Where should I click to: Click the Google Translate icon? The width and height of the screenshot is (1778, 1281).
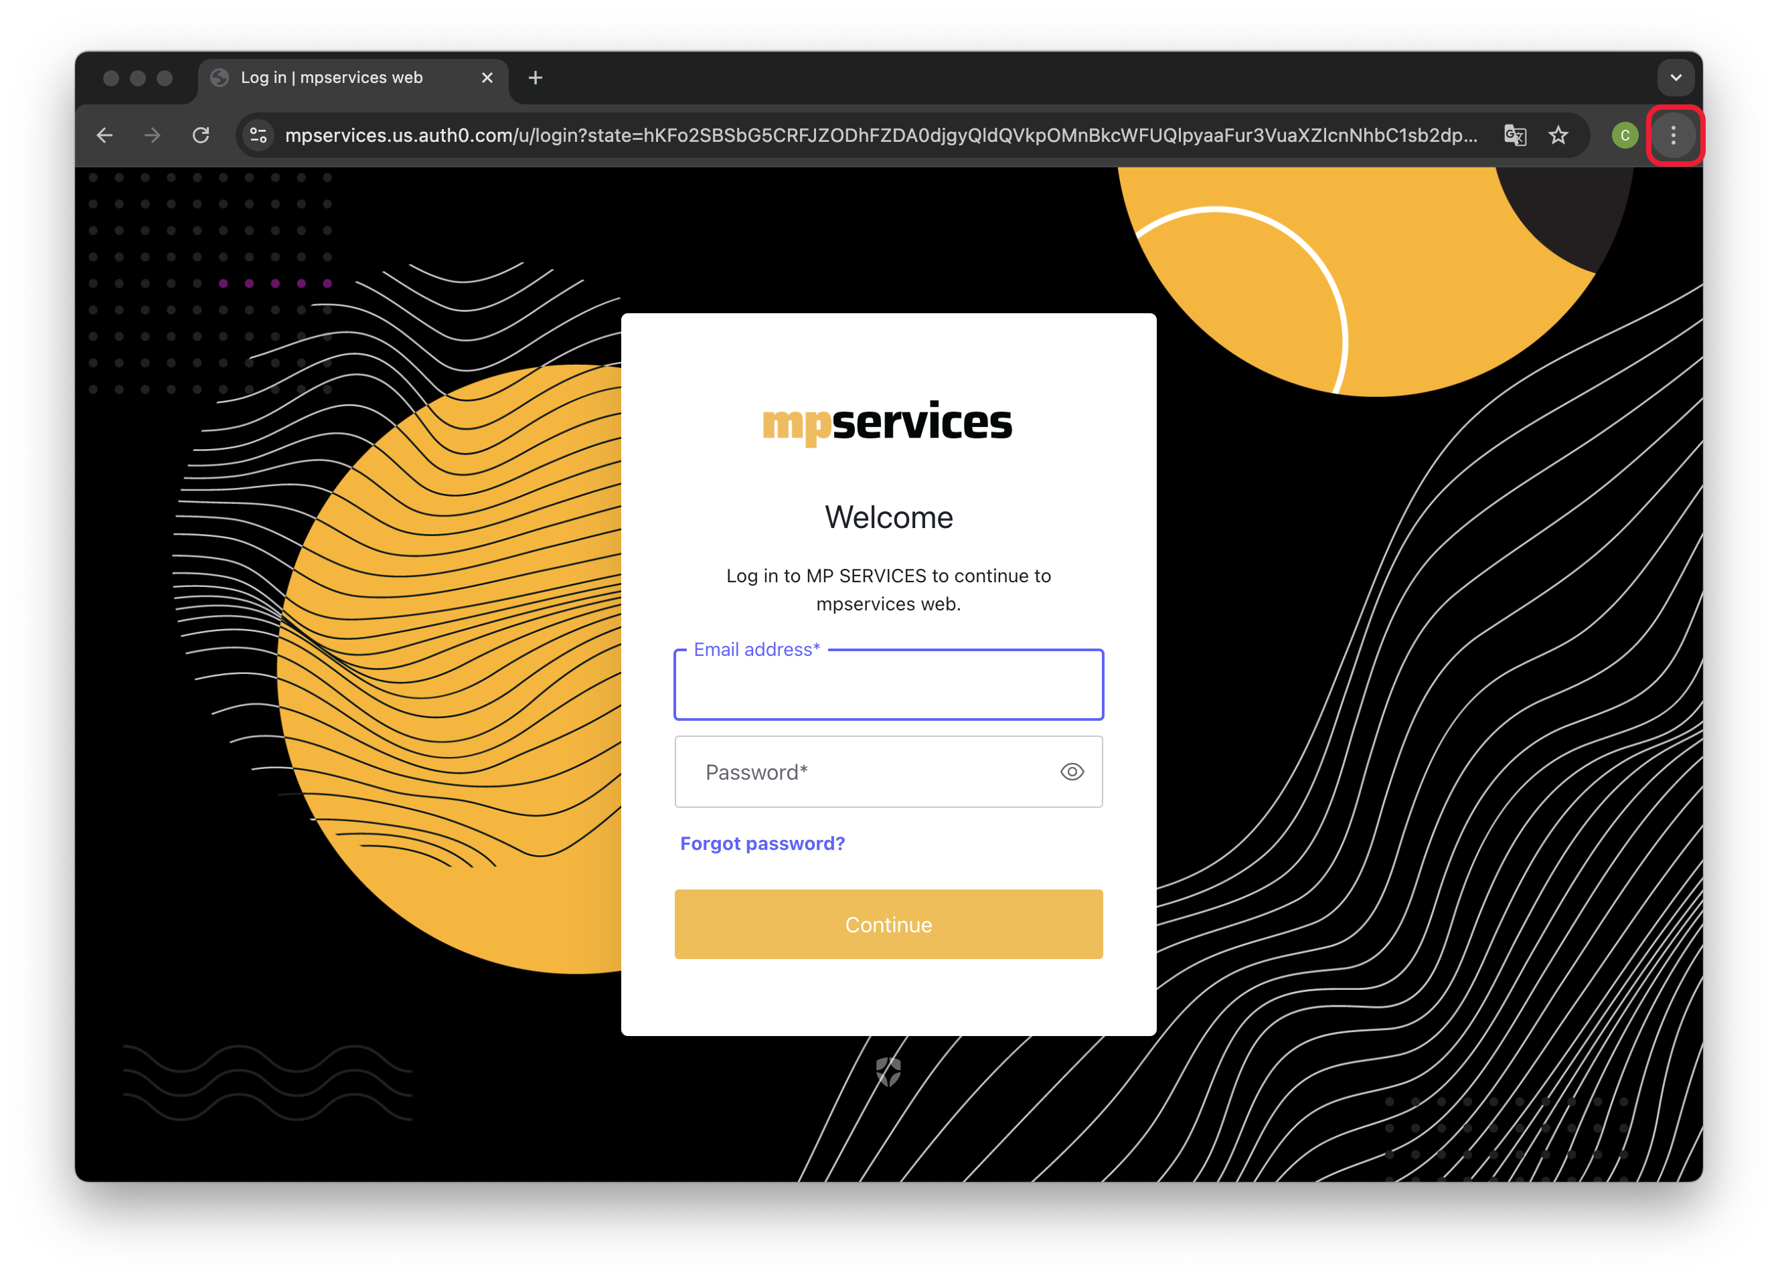(x=1515, y=136)
